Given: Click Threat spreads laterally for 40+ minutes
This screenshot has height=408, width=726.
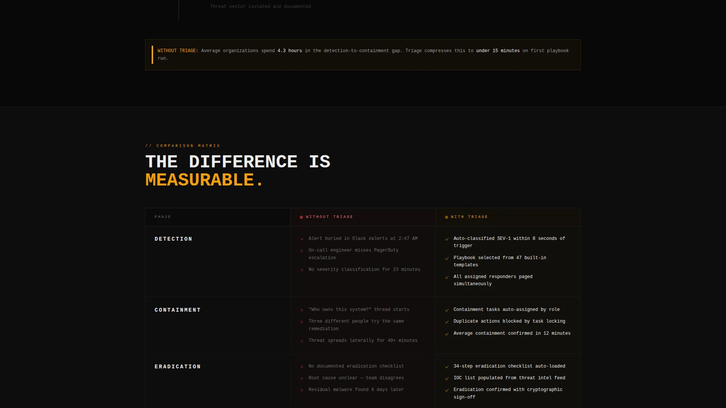Looking at the screenshot, I should pyautogui.click(x=363, y=340).
